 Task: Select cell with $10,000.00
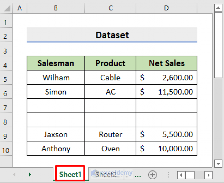[166, 148]
